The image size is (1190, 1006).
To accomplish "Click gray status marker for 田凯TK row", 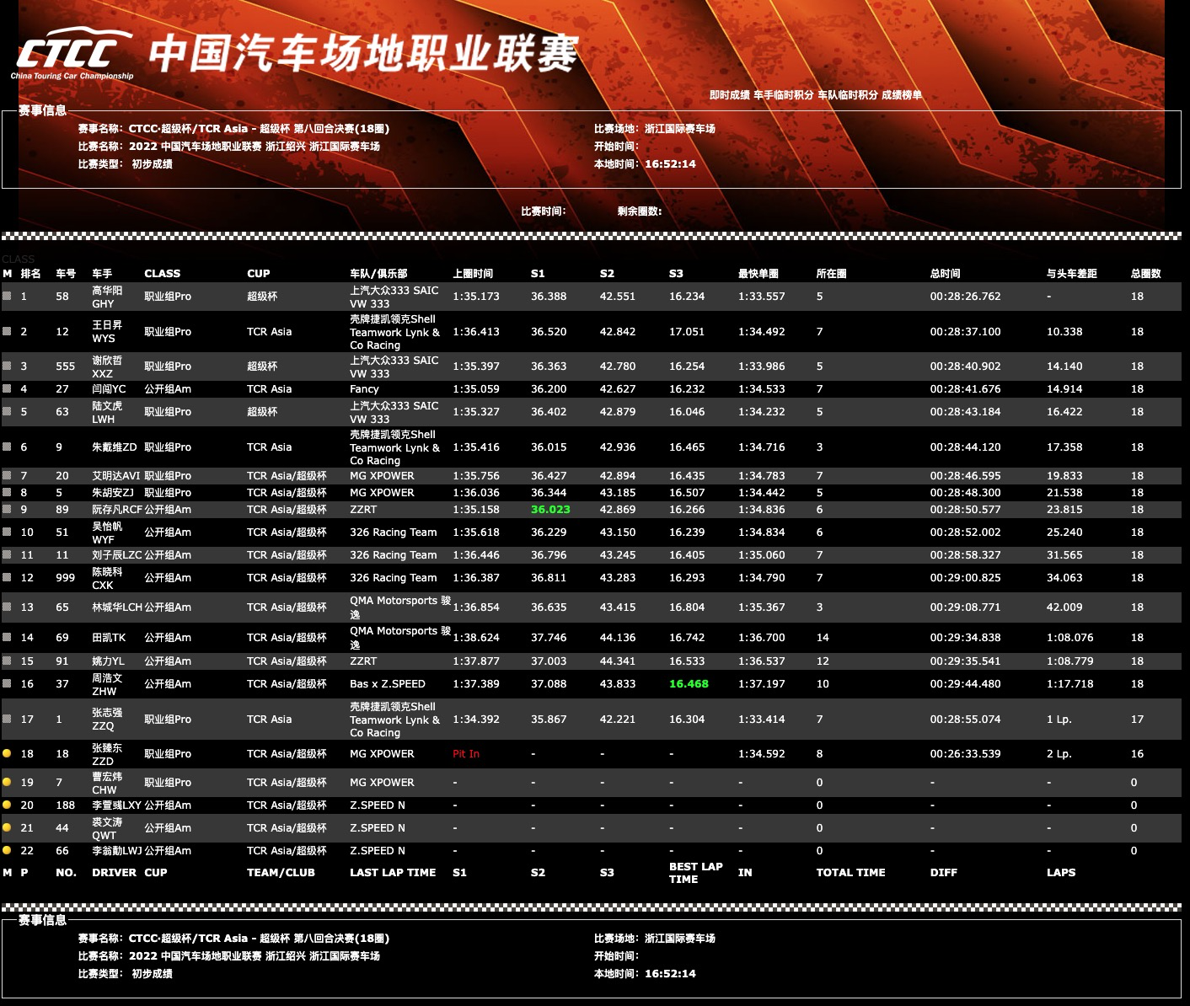I will [7, 638].
